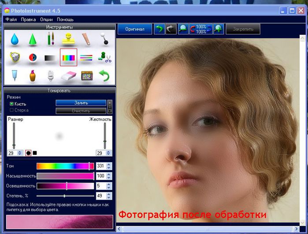Select the Red Eye removal tool
The height and width of the screenshot is (234, 308).
click(x=33, y=58)
